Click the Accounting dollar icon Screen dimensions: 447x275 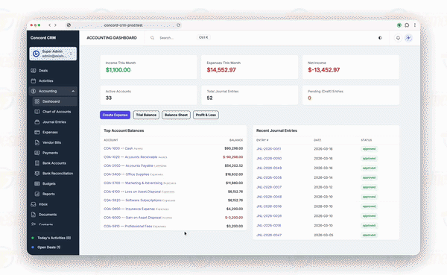[34, 91]
